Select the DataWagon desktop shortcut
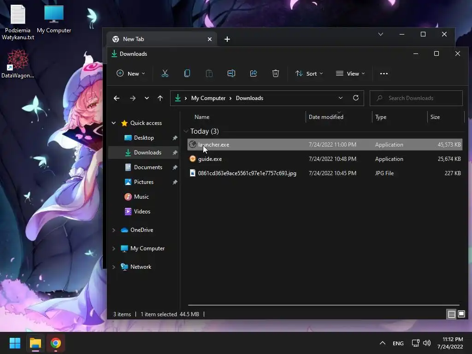472x354 pixels. [18, 64]
